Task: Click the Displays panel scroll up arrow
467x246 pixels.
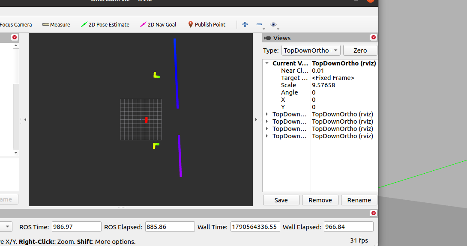Action: pos(16,45)
